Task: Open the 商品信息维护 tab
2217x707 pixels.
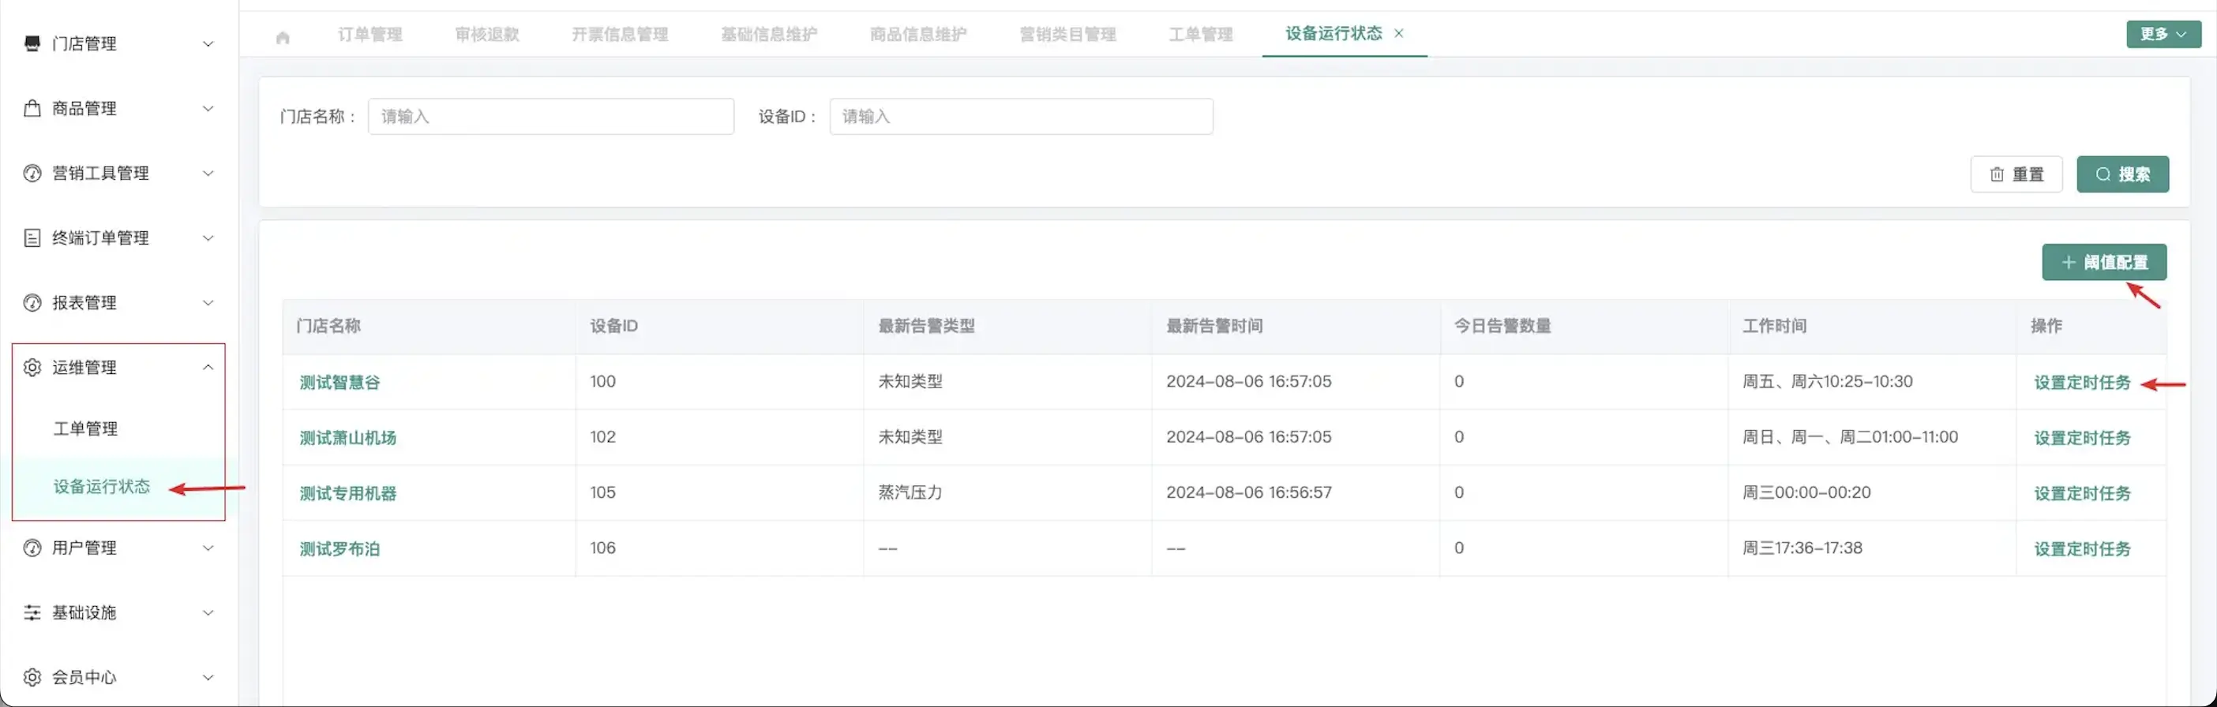Action: [918, 35]
